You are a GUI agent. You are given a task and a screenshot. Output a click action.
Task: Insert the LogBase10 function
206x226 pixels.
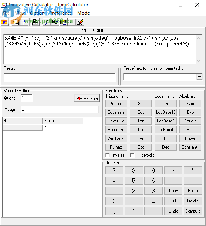(x=166, y=112)
